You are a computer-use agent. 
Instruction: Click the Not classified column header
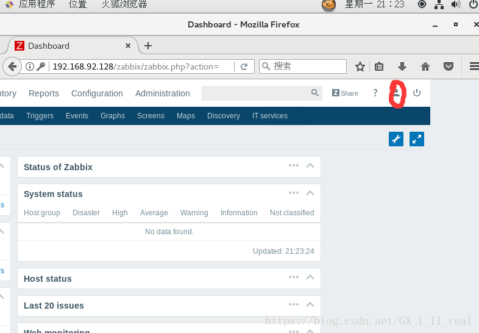[292, 213]
